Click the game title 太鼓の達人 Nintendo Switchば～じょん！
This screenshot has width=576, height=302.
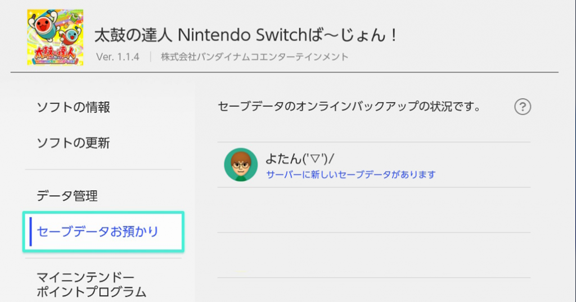[x=246, y=35]
